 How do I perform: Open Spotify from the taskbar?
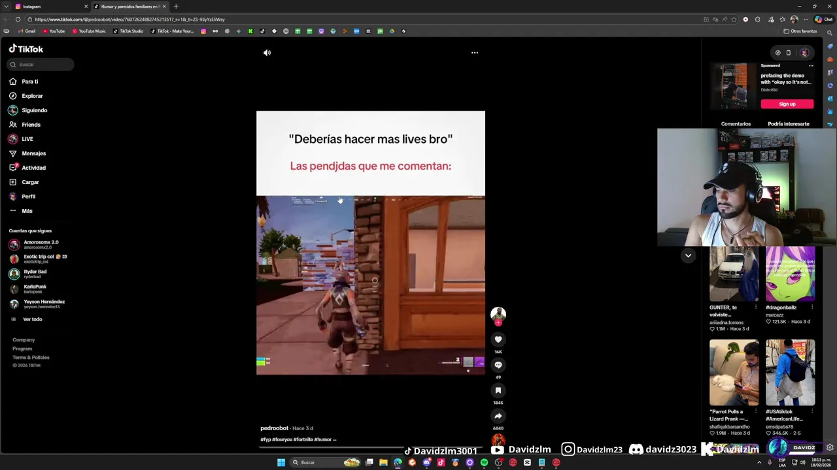(484, 462)
